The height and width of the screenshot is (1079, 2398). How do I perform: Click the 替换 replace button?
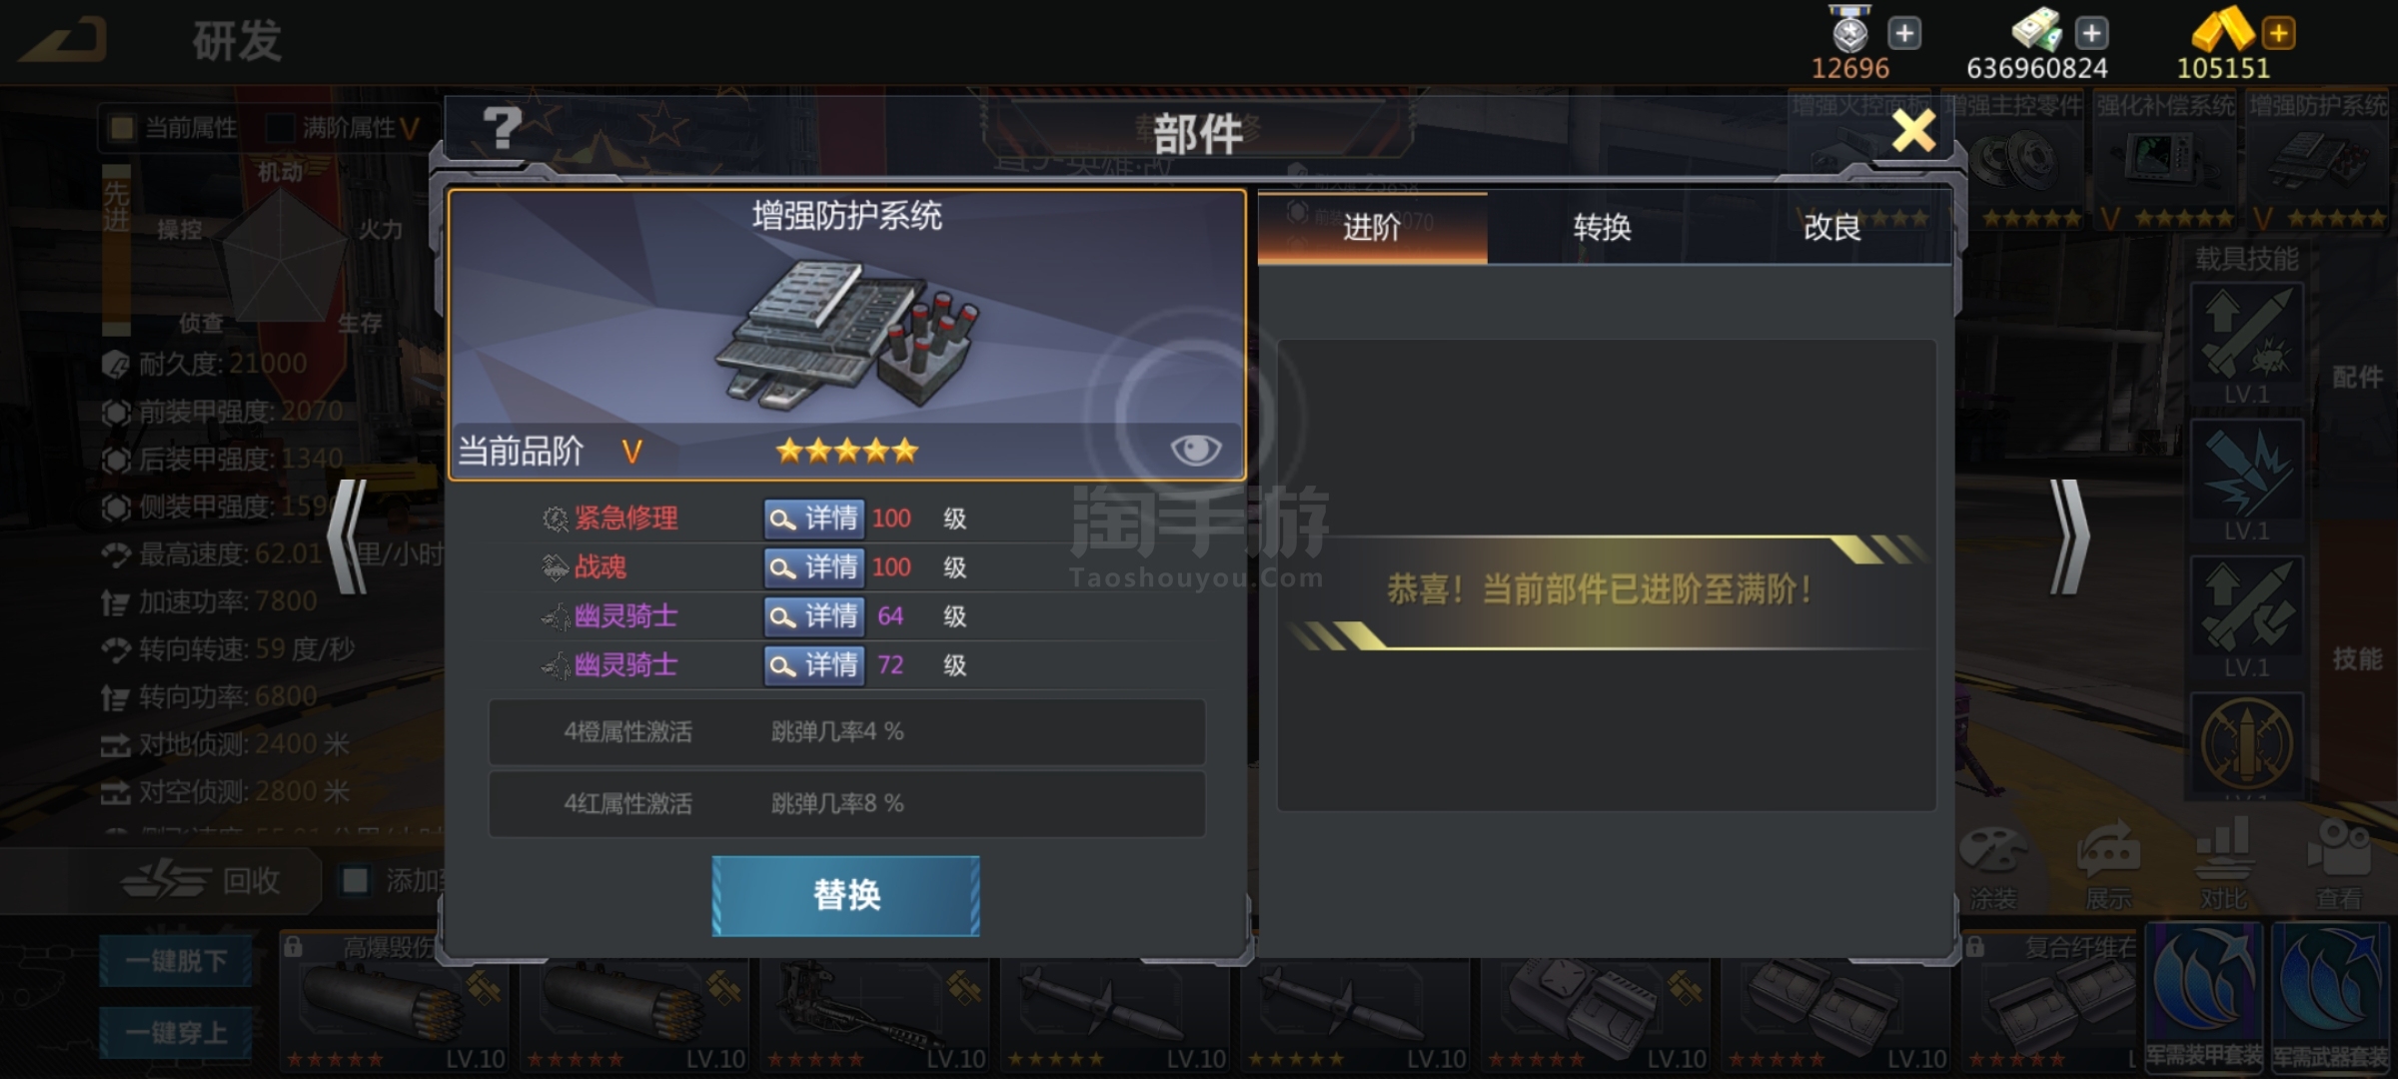(845, 896)
